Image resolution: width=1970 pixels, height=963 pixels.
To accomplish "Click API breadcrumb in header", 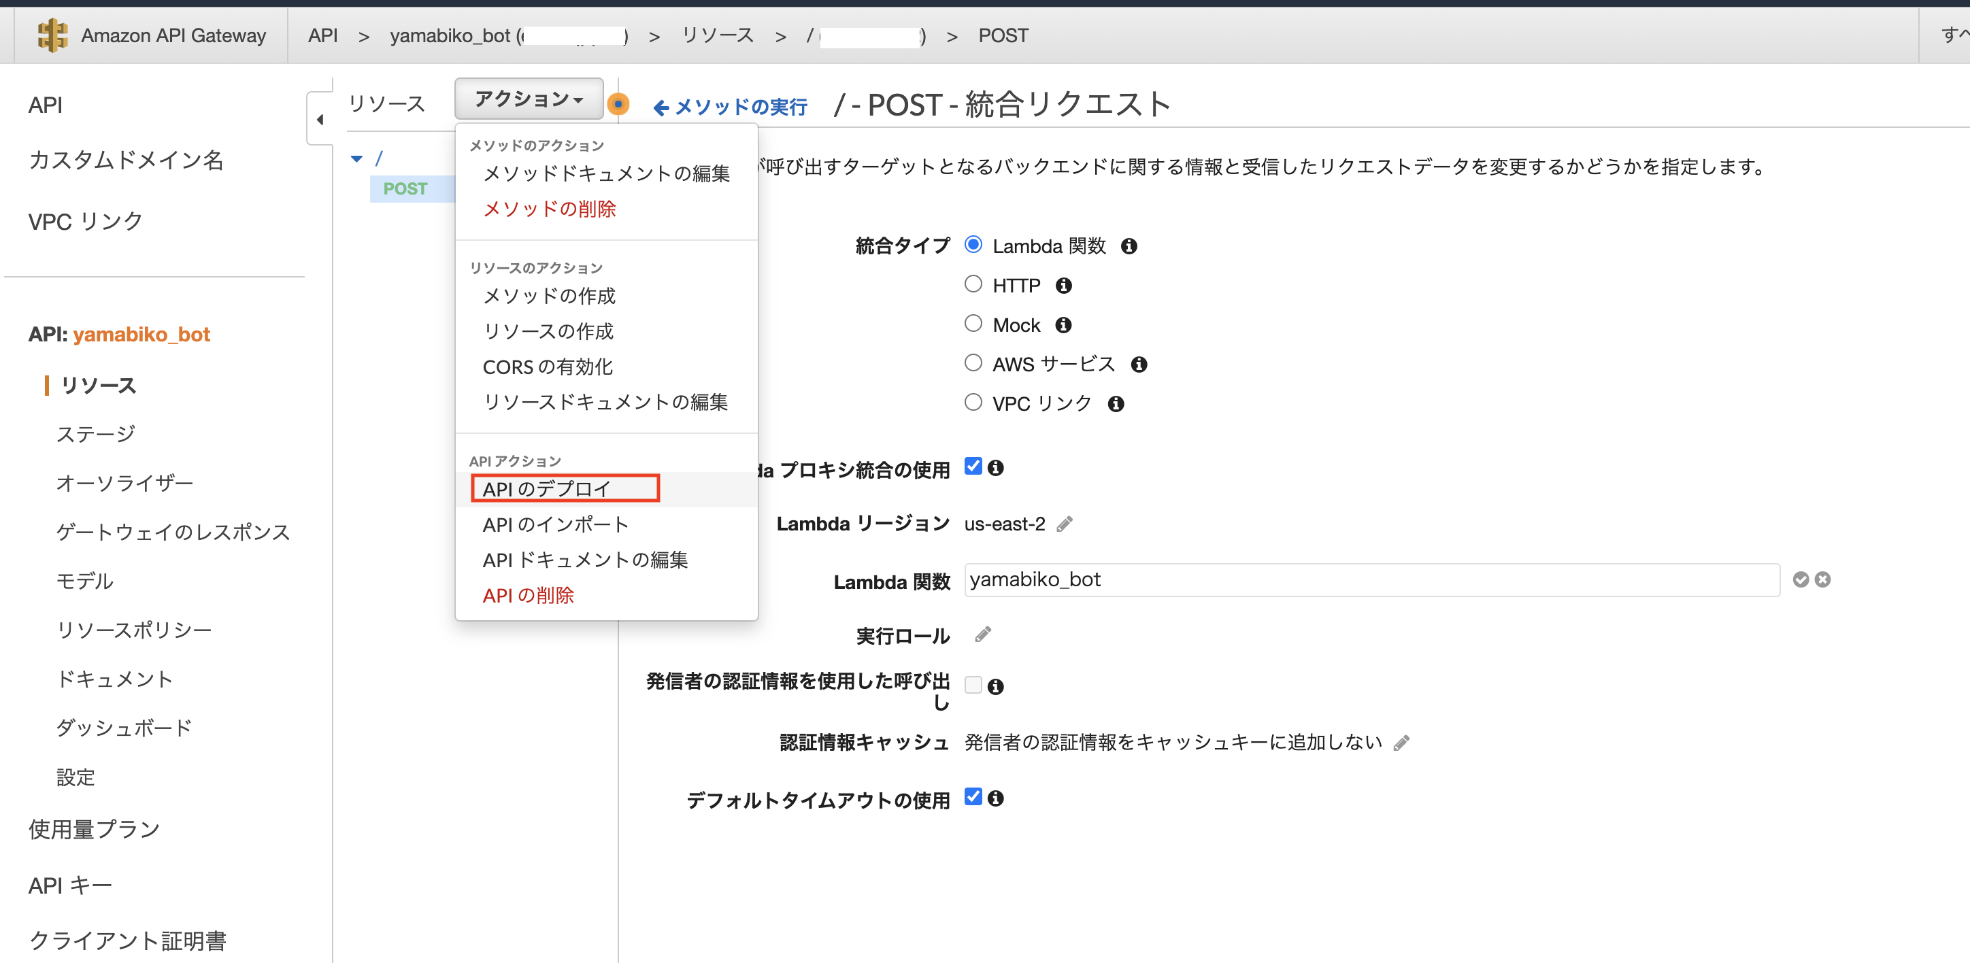I will [322, 36].
